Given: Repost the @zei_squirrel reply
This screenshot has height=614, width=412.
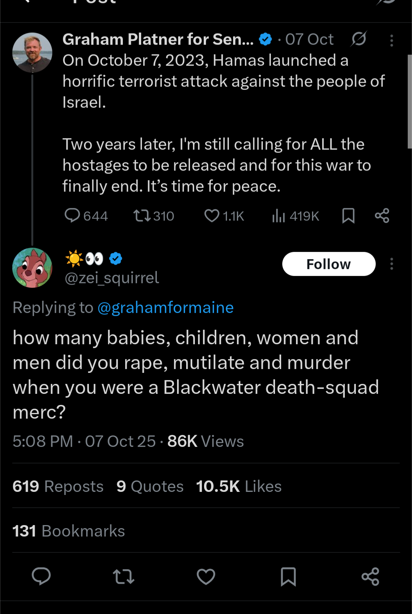Looking at the screenshot, I should [124, 576].
